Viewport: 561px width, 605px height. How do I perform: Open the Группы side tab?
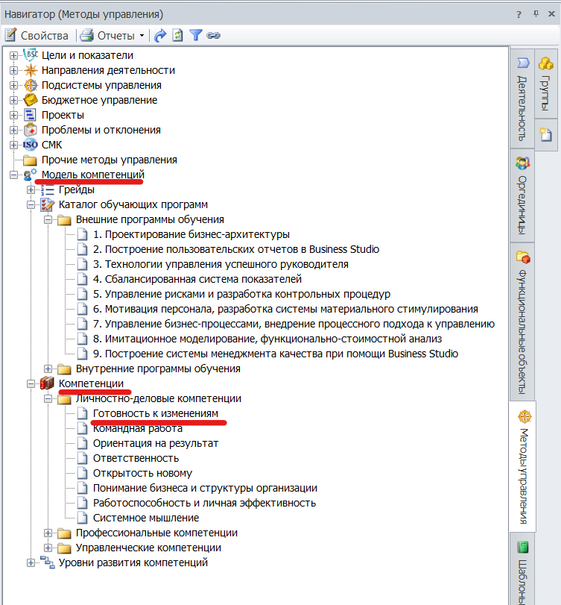pyautogui.click(x=546, y=84)
